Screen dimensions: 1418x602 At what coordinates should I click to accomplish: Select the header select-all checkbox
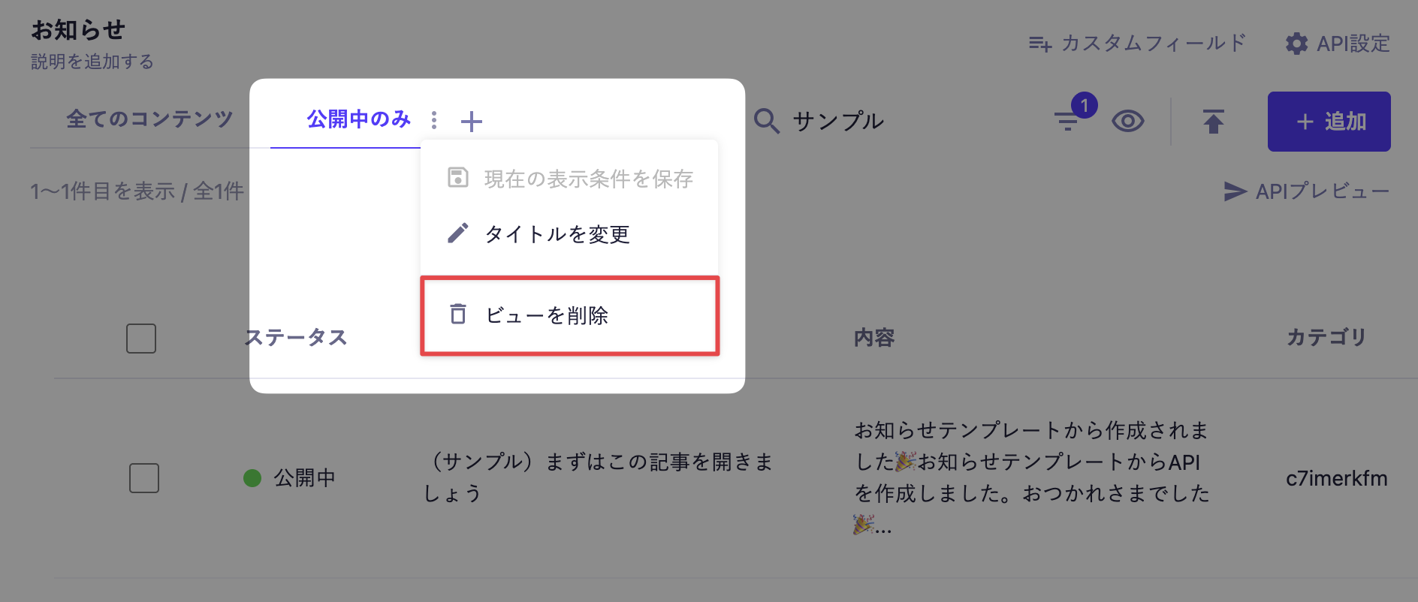[x=141, y=339]
